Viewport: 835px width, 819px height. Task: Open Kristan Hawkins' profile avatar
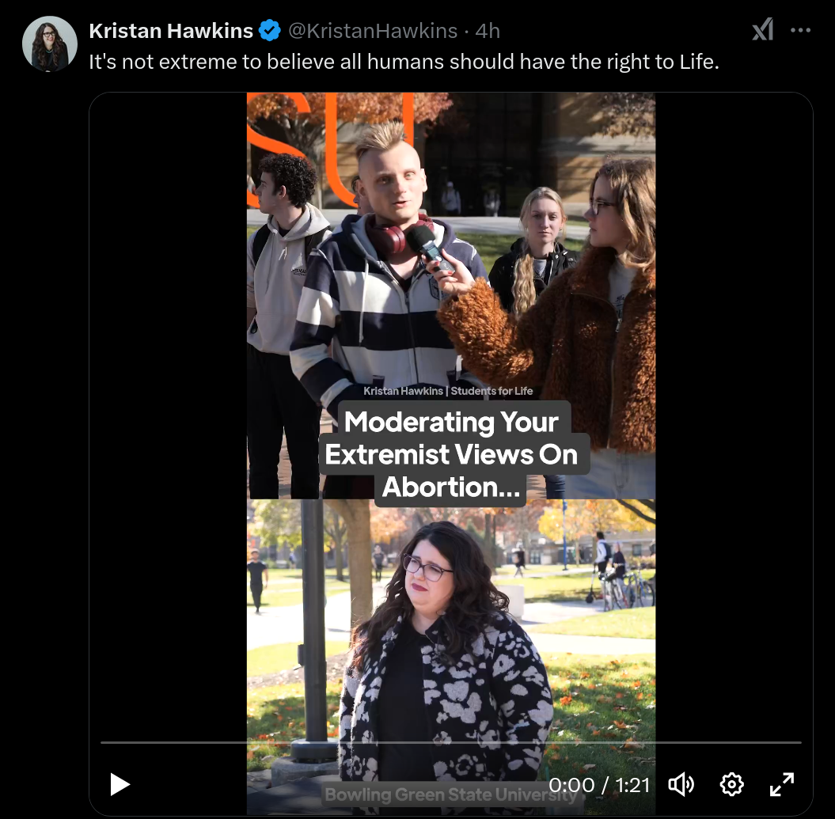pyautogui.click(x=50, y=44)
